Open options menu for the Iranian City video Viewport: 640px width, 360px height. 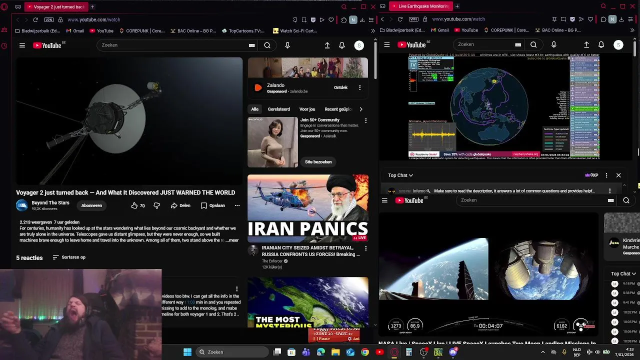tap(365, 248)
